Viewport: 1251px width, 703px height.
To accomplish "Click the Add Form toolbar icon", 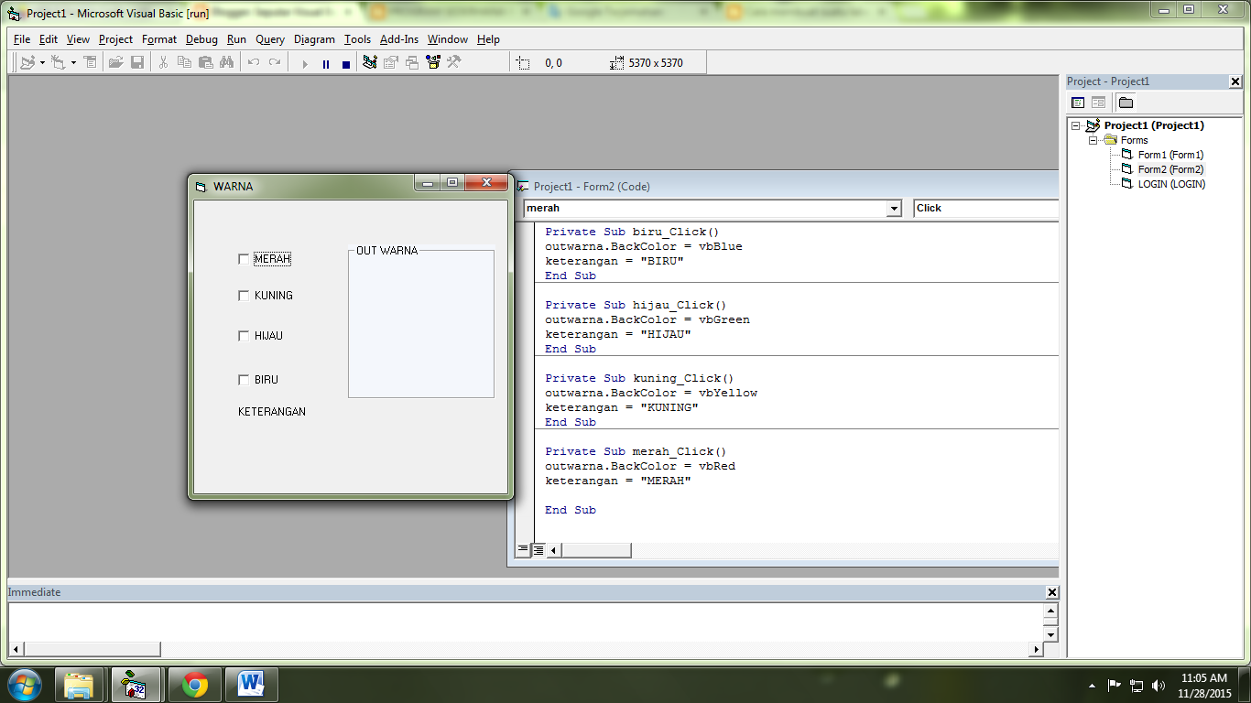I will pyautogui.click(x=58, y=62).
